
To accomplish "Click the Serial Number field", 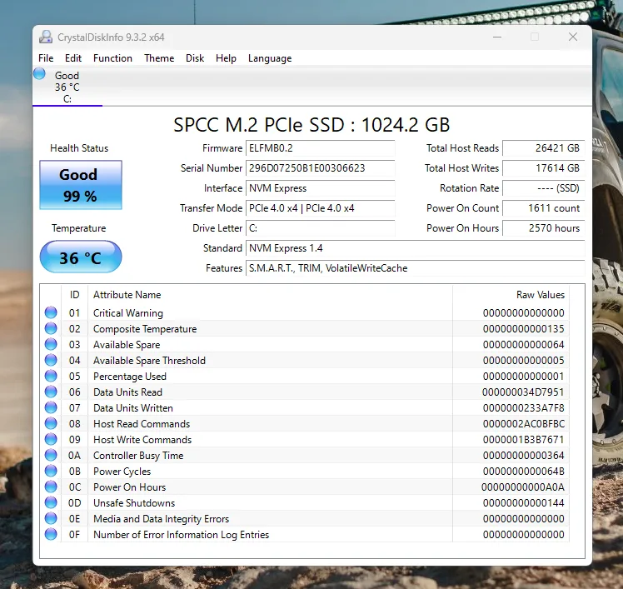I will pos(320,168).
